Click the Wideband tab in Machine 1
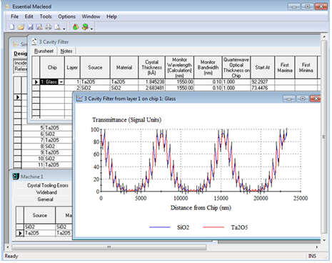The width and height of the screenshot is (332, 263). [46, 192]
